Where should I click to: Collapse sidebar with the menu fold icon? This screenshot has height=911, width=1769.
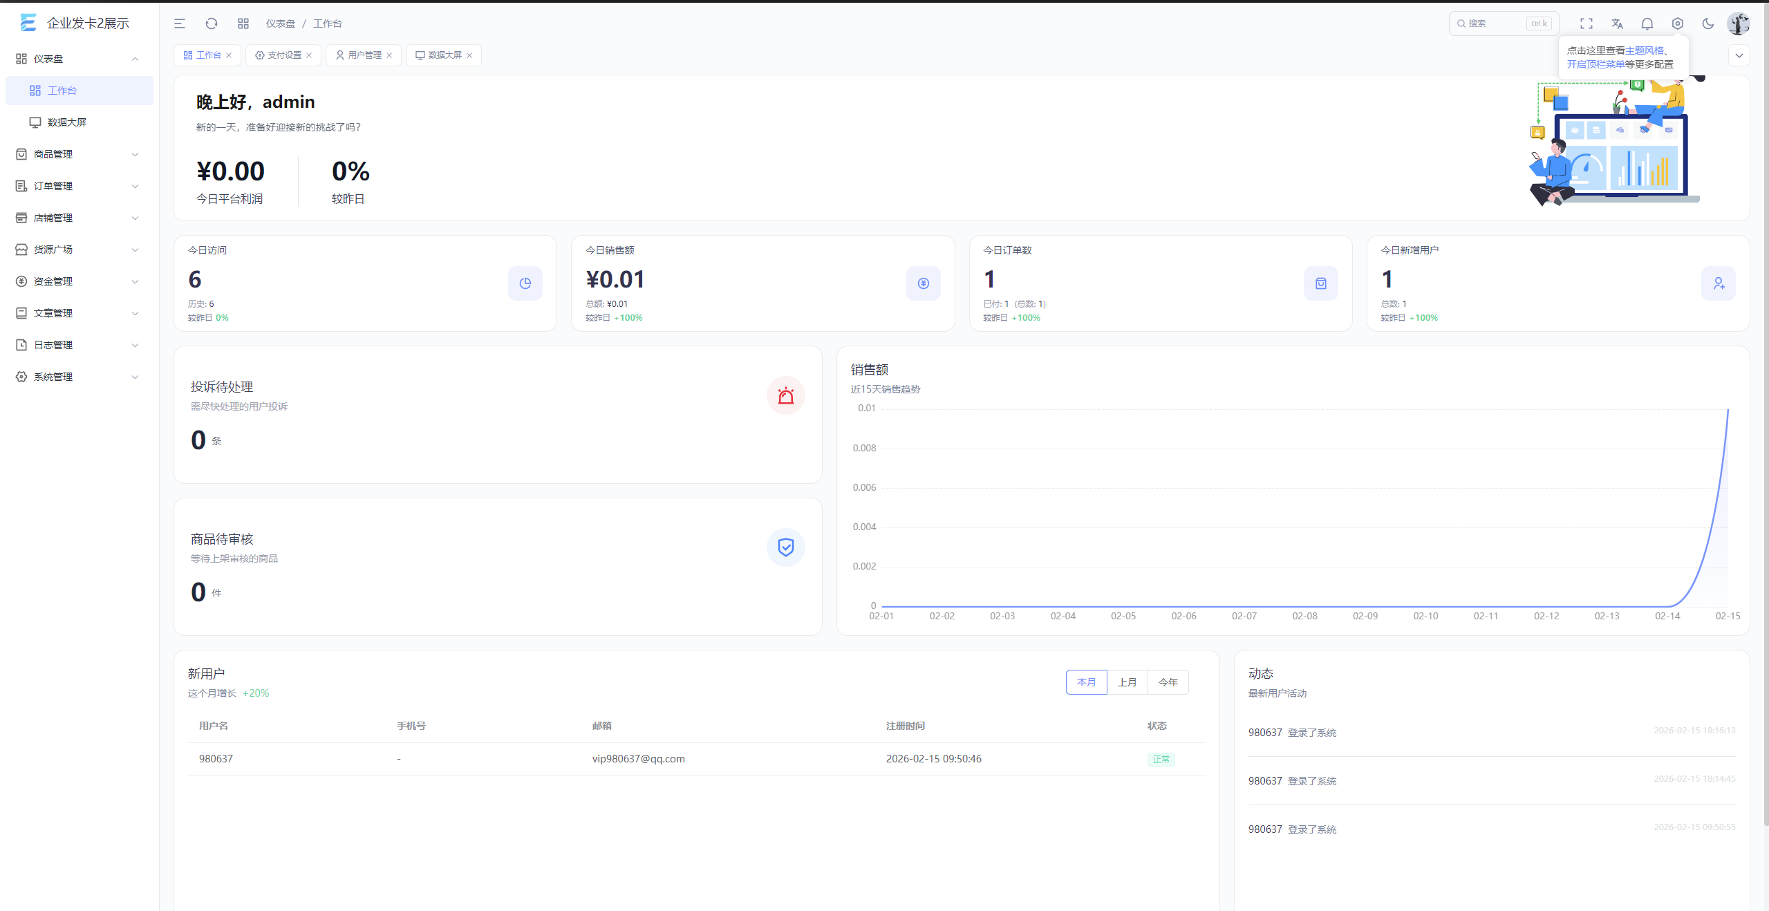180,24
